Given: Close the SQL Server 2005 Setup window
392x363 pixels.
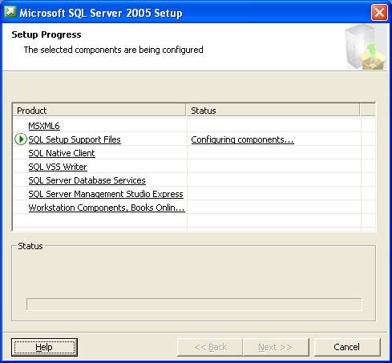Looking at the screenshot, I should click(379, 13).
